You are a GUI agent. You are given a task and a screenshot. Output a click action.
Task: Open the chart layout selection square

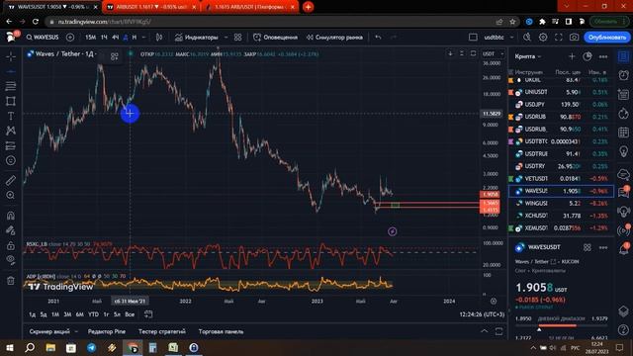[x=473, y=38]
